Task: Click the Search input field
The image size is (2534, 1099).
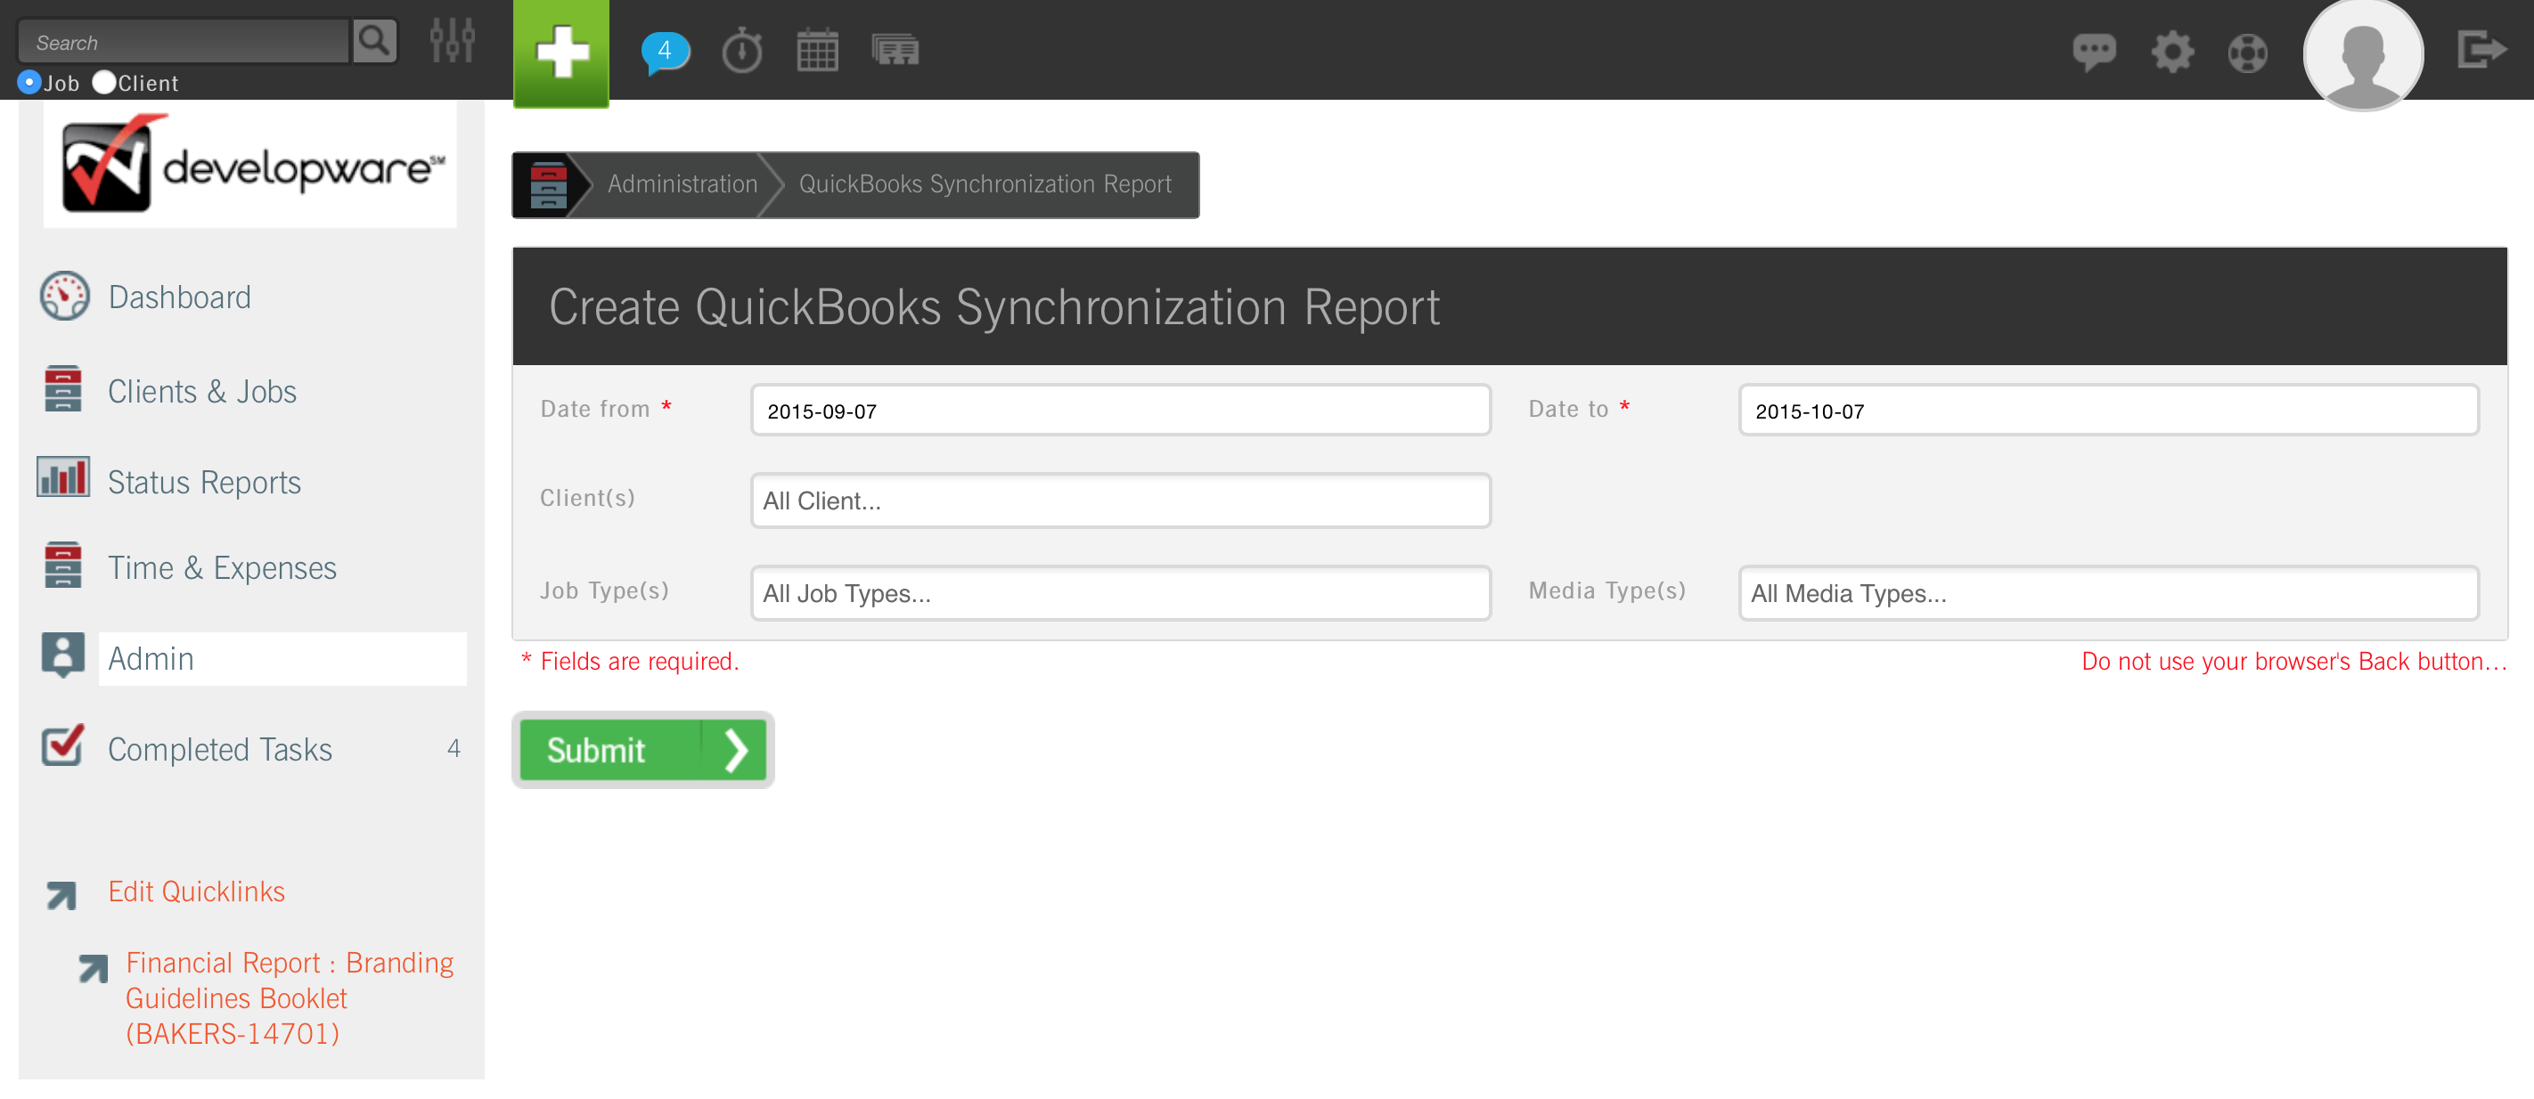Action: click(x=184, y=41)
